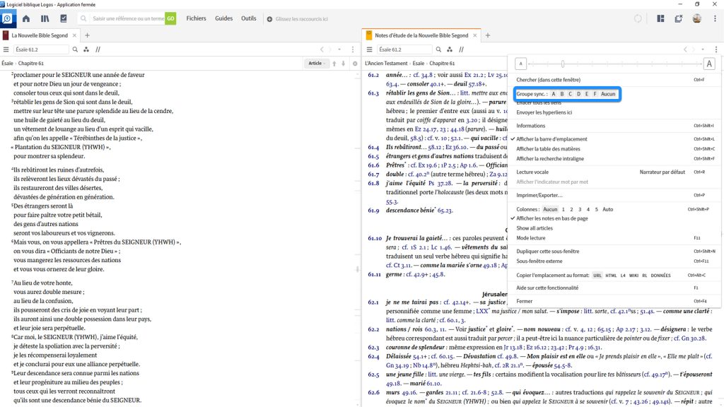Viewport: 724px width, 407px height.
Task: Choose Imprimer/Exporter from the panel menu
Action: [x=539, y=195]
